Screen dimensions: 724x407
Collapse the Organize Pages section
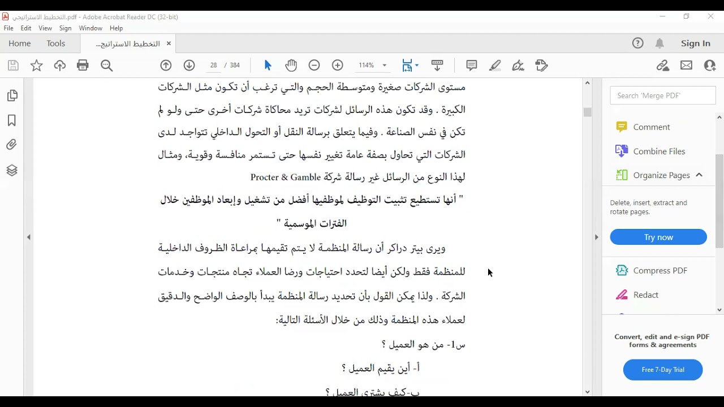699,175
